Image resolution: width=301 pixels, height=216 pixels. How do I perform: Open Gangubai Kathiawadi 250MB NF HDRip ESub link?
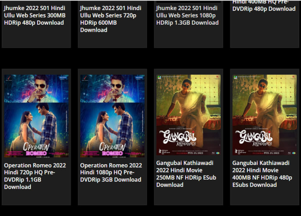186,174
